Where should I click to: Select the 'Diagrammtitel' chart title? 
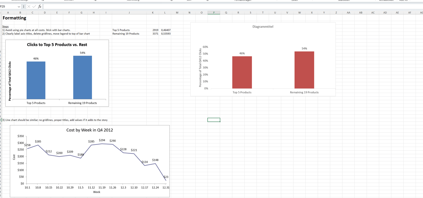pos(263,27)
